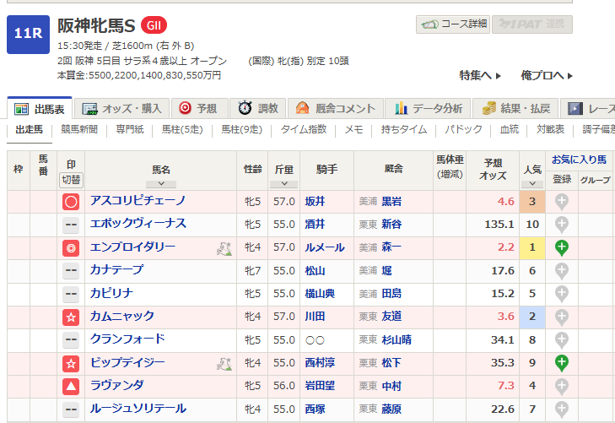Set mark for カナテープ
This screenshot has width=615, height=423.
coord(71,271)
